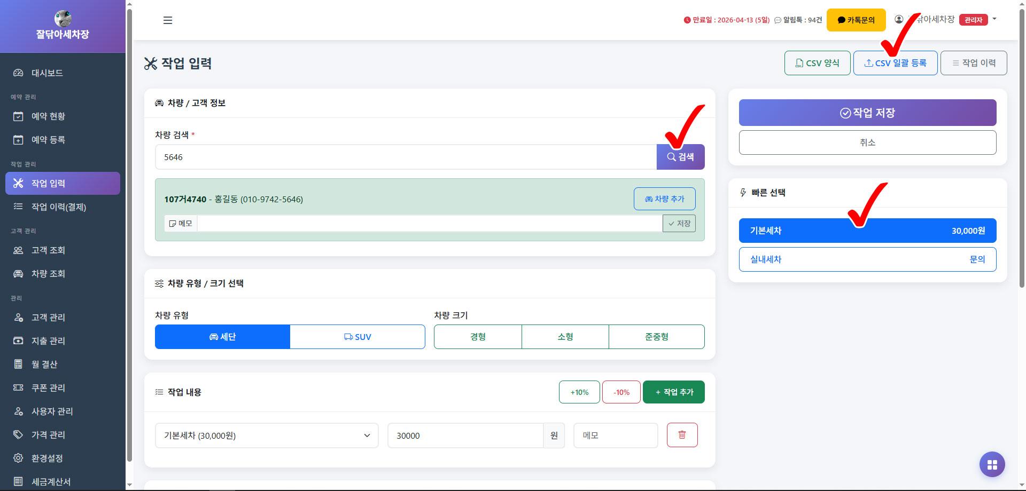1026x491 pixels.
Task: Open 대시보드 in the sidebar
Action: pyautogui.click(x=47, y=73)
